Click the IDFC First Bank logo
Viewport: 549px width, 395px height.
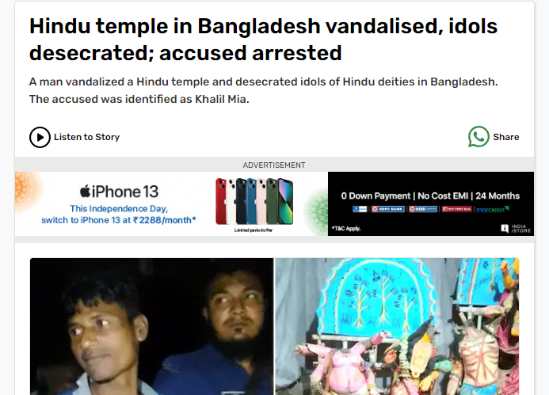coord(457,209)
